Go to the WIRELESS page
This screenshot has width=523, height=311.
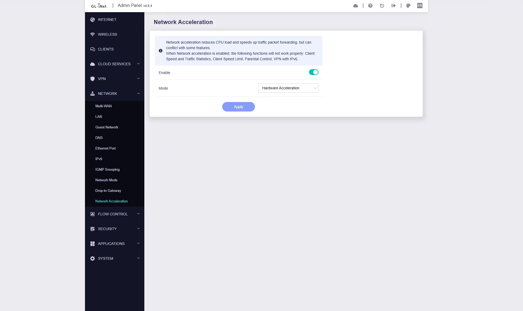[x=107, y=34]
